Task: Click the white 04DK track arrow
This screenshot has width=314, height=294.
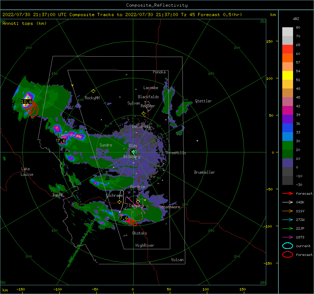Action: (287, 202)
